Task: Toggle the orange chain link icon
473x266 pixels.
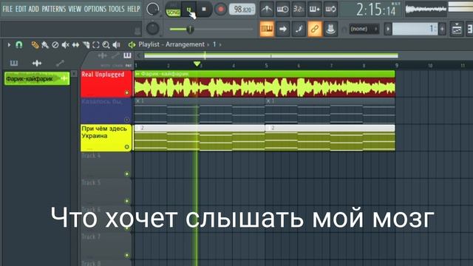Action: pyautogui.click(x=315, y=29)
